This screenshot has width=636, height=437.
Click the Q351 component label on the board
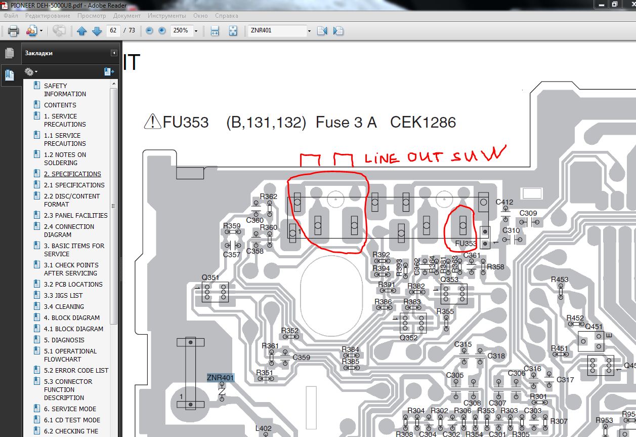point(210,278)
